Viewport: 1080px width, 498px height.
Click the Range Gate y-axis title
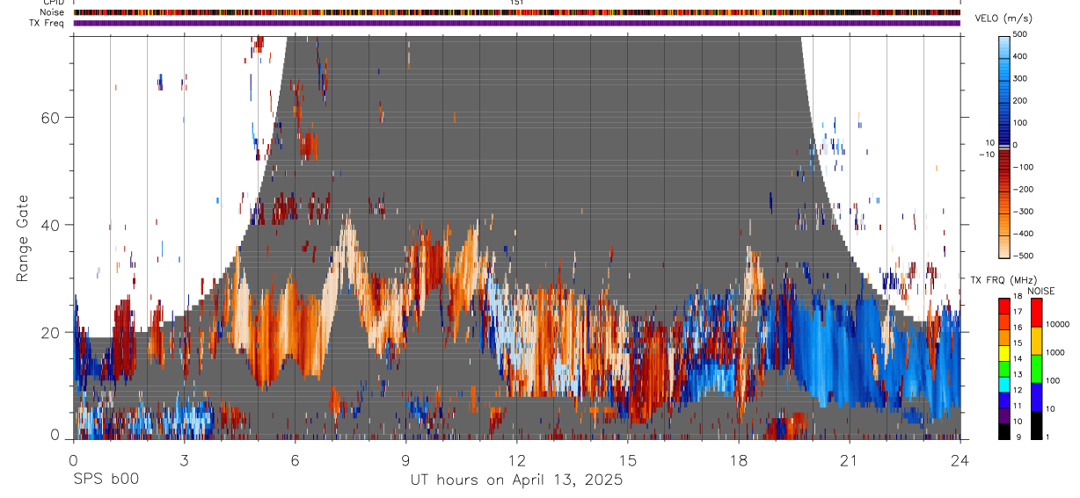24,238
